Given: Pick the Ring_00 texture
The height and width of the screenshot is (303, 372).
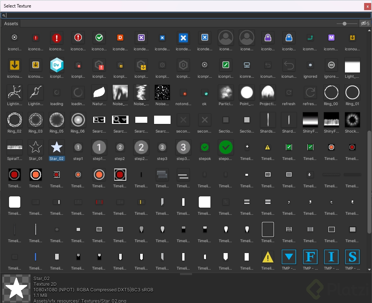Looking at the screenshot, I should (x=331, y=92).
